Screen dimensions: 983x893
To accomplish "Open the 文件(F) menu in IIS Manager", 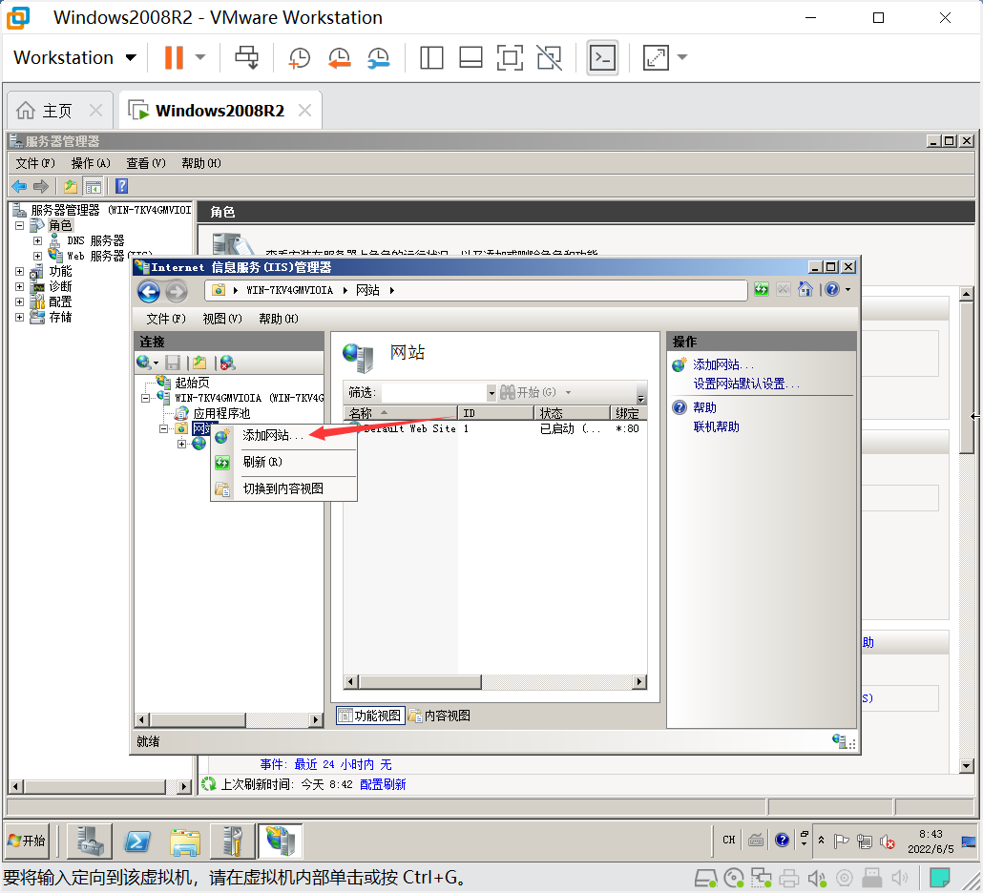I will point(166,319).
